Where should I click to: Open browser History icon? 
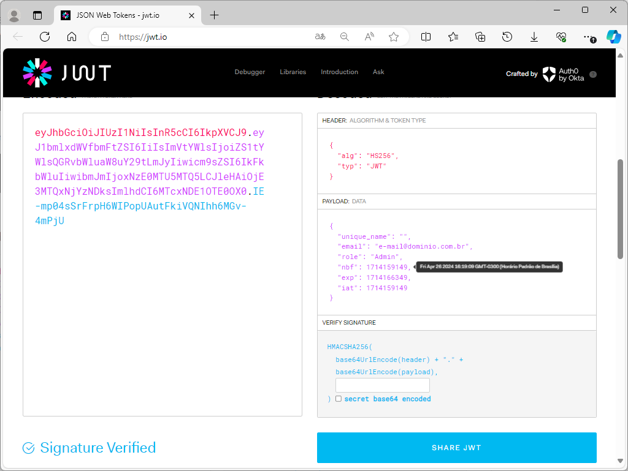point(507,37)
